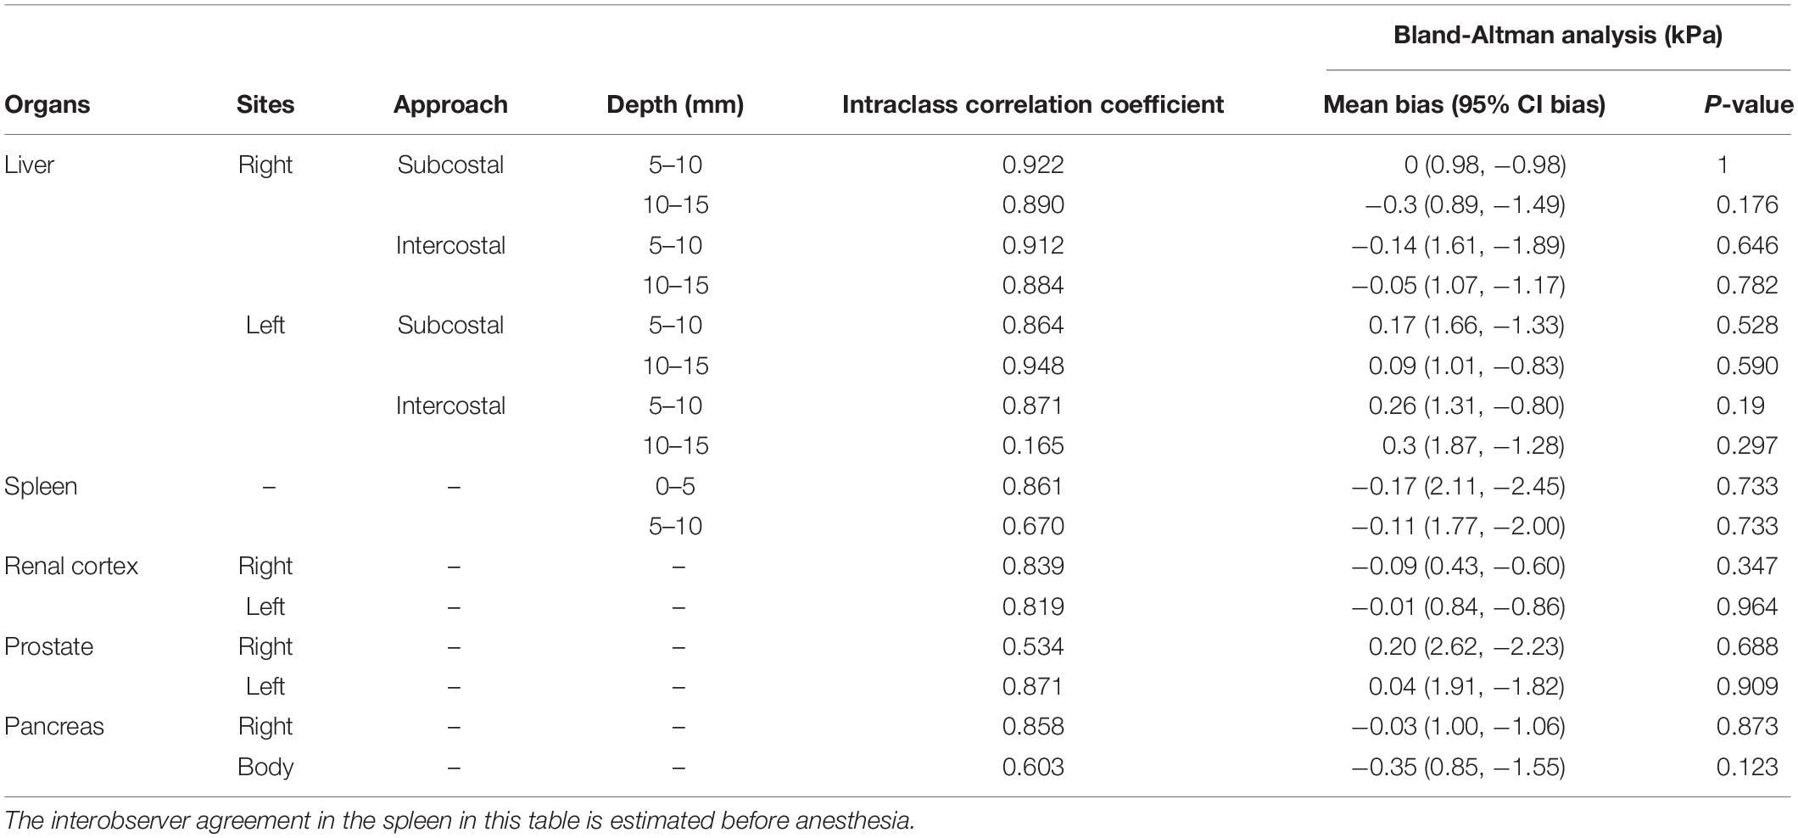
Task: Select the 0.964 P-value cell
Action: pyautogui.click(x=1747, y=606)
